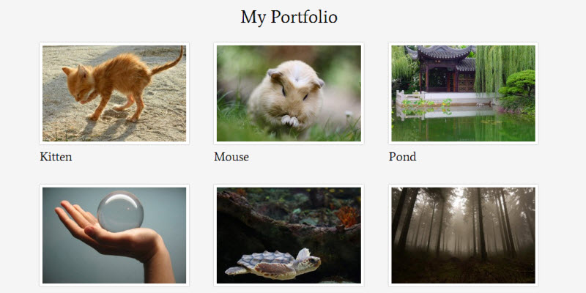Click the glass sphere above the palm

[120, 211]
